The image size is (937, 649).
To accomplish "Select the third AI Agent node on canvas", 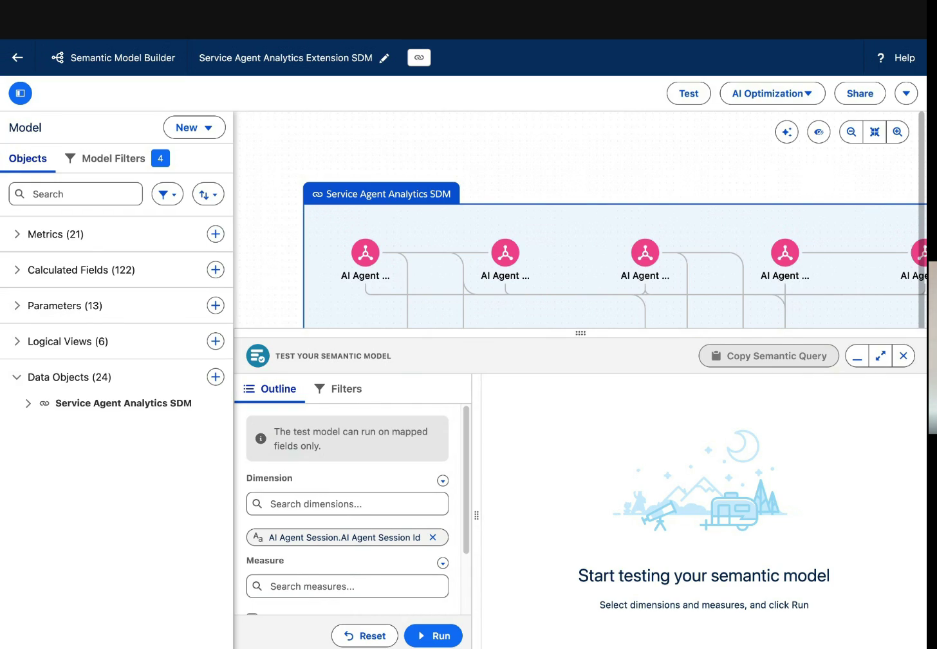I will pyautogui.click(x=645, y=253).
